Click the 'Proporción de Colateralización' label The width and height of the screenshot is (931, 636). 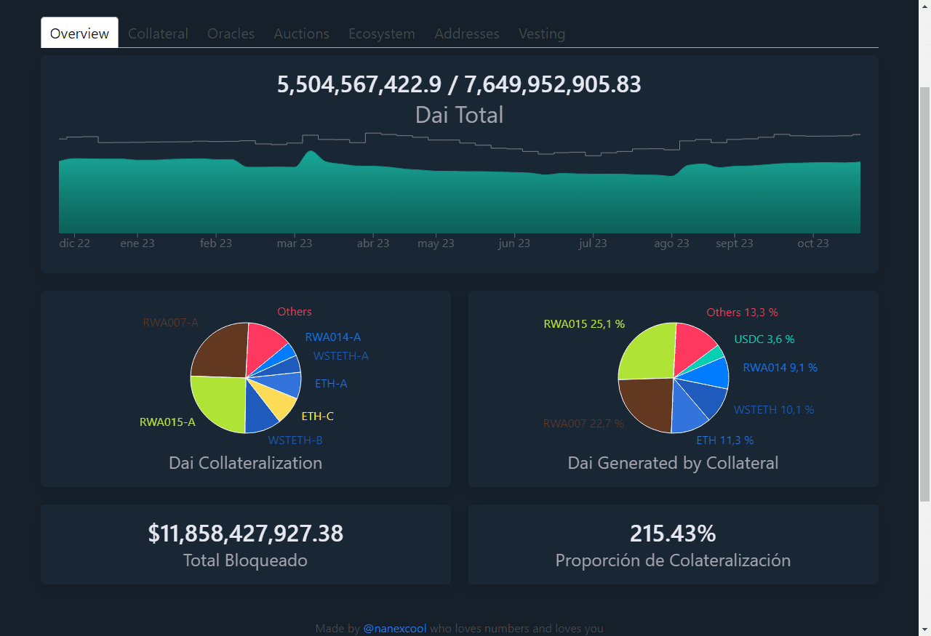tap(674, 560)
